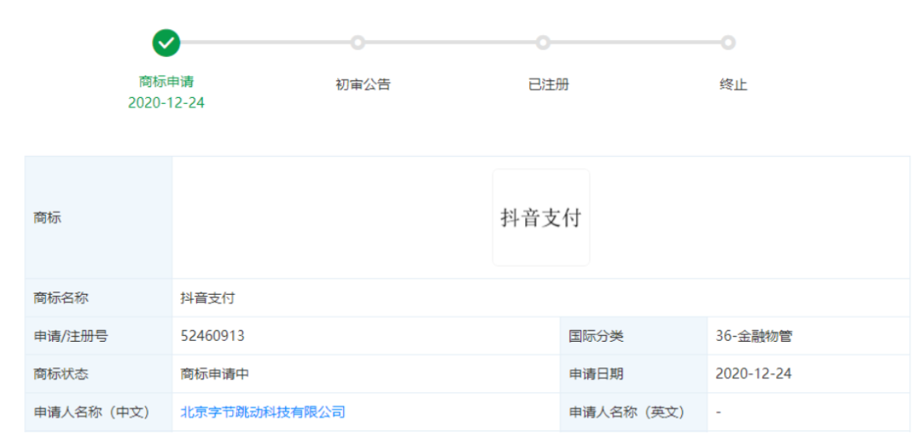Click the green checkmark step icon

tap(166, 43)
